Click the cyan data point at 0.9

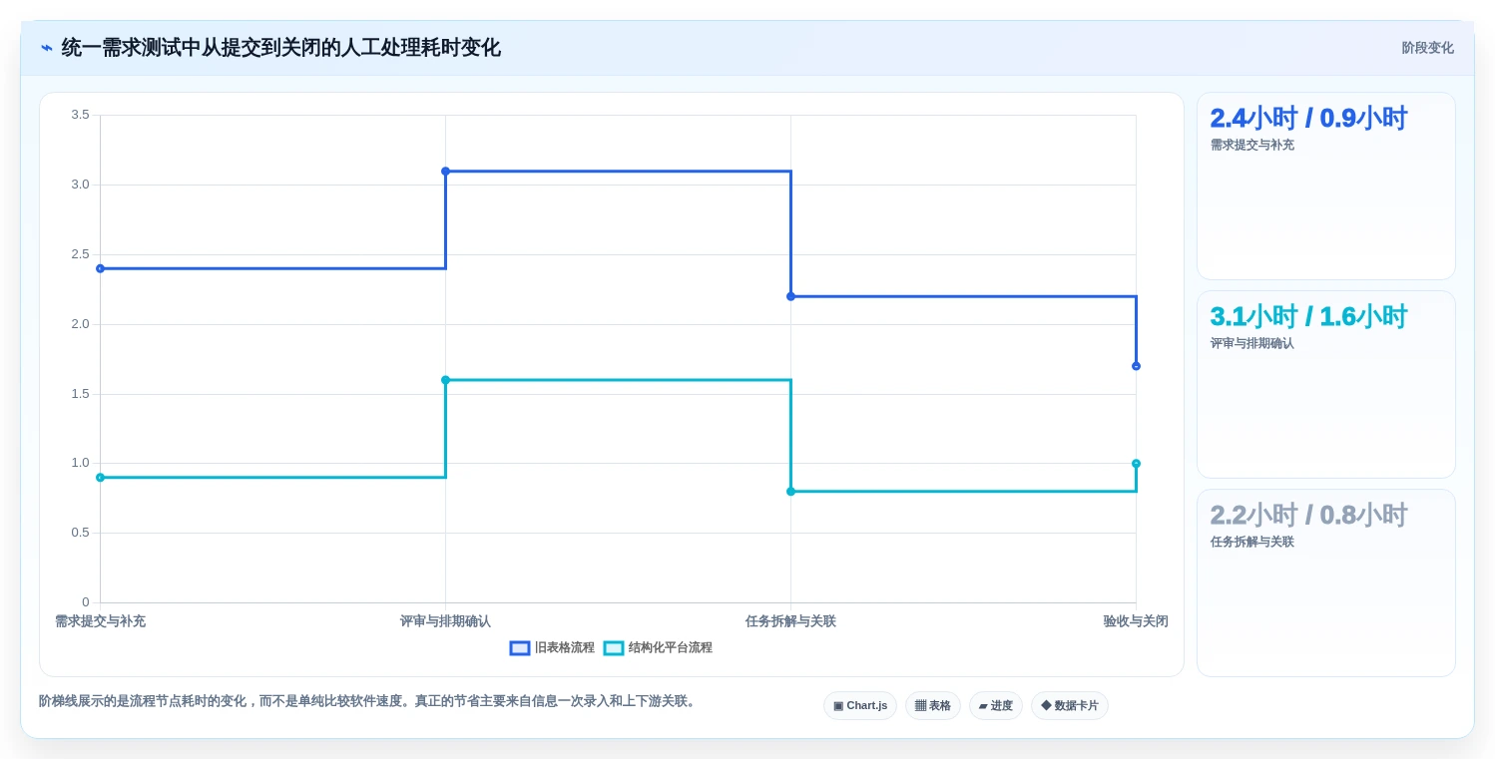click(x=100, y=478)
